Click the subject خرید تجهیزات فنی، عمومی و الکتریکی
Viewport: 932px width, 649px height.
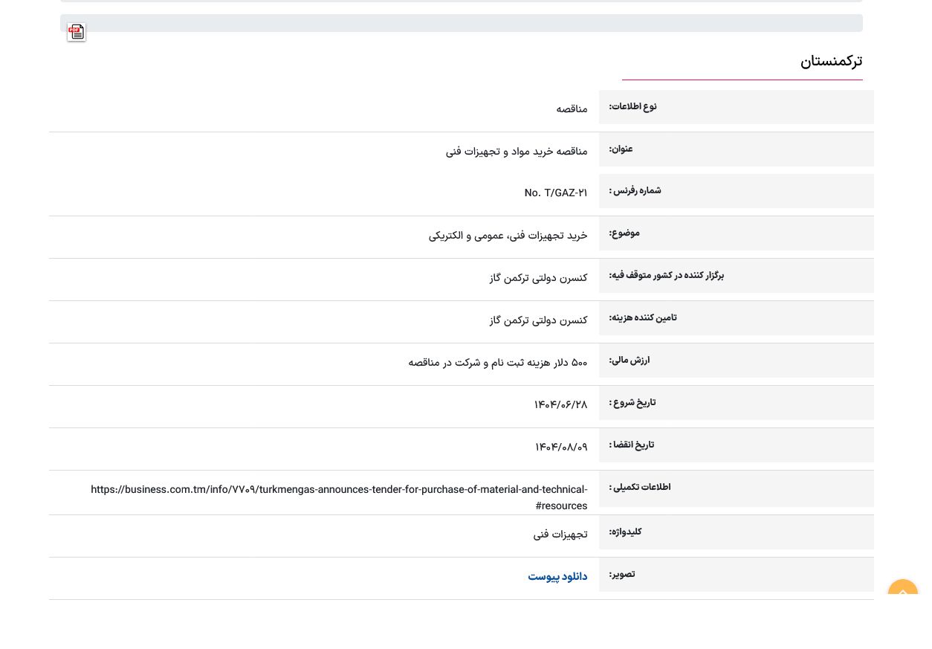click(x=508, y=236)
